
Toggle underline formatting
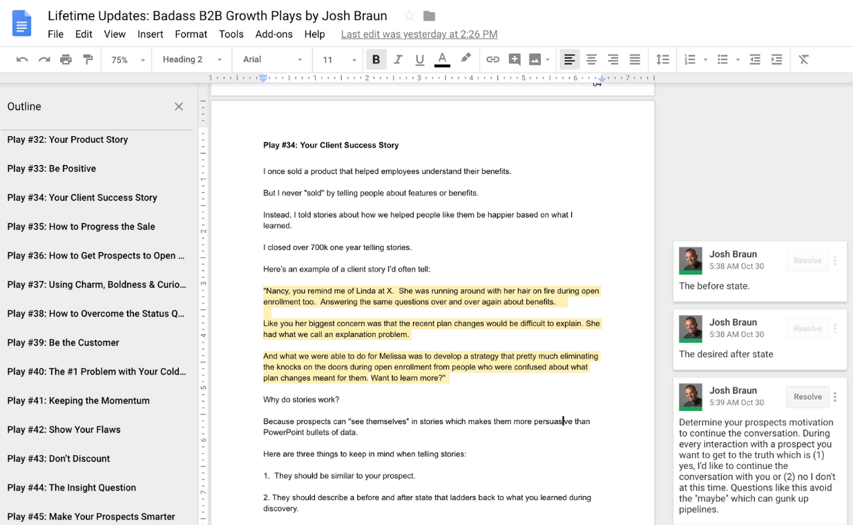tap(419, 59)
